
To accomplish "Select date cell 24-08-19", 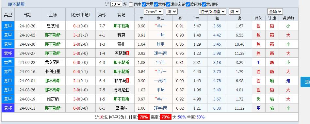I will tap(27, 99).
